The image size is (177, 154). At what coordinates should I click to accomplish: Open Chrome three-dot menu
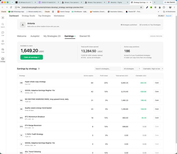(174, 7)
